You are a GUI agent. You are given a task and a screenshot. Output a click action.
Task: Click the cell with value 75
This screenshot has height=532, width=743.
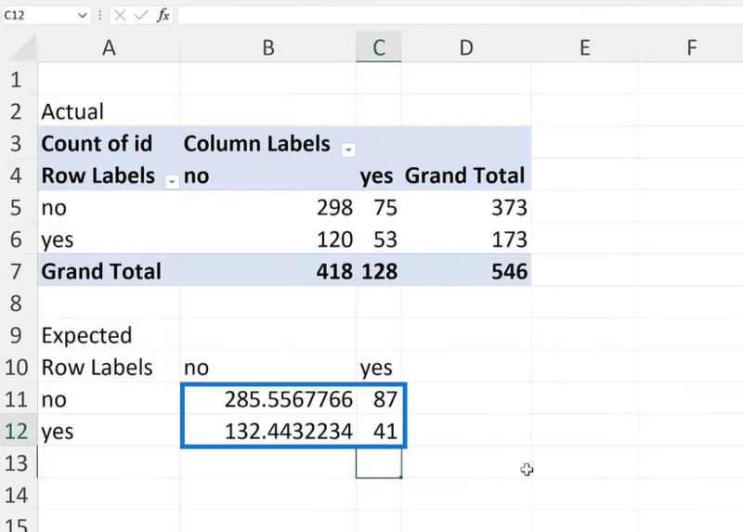point(379,207)
